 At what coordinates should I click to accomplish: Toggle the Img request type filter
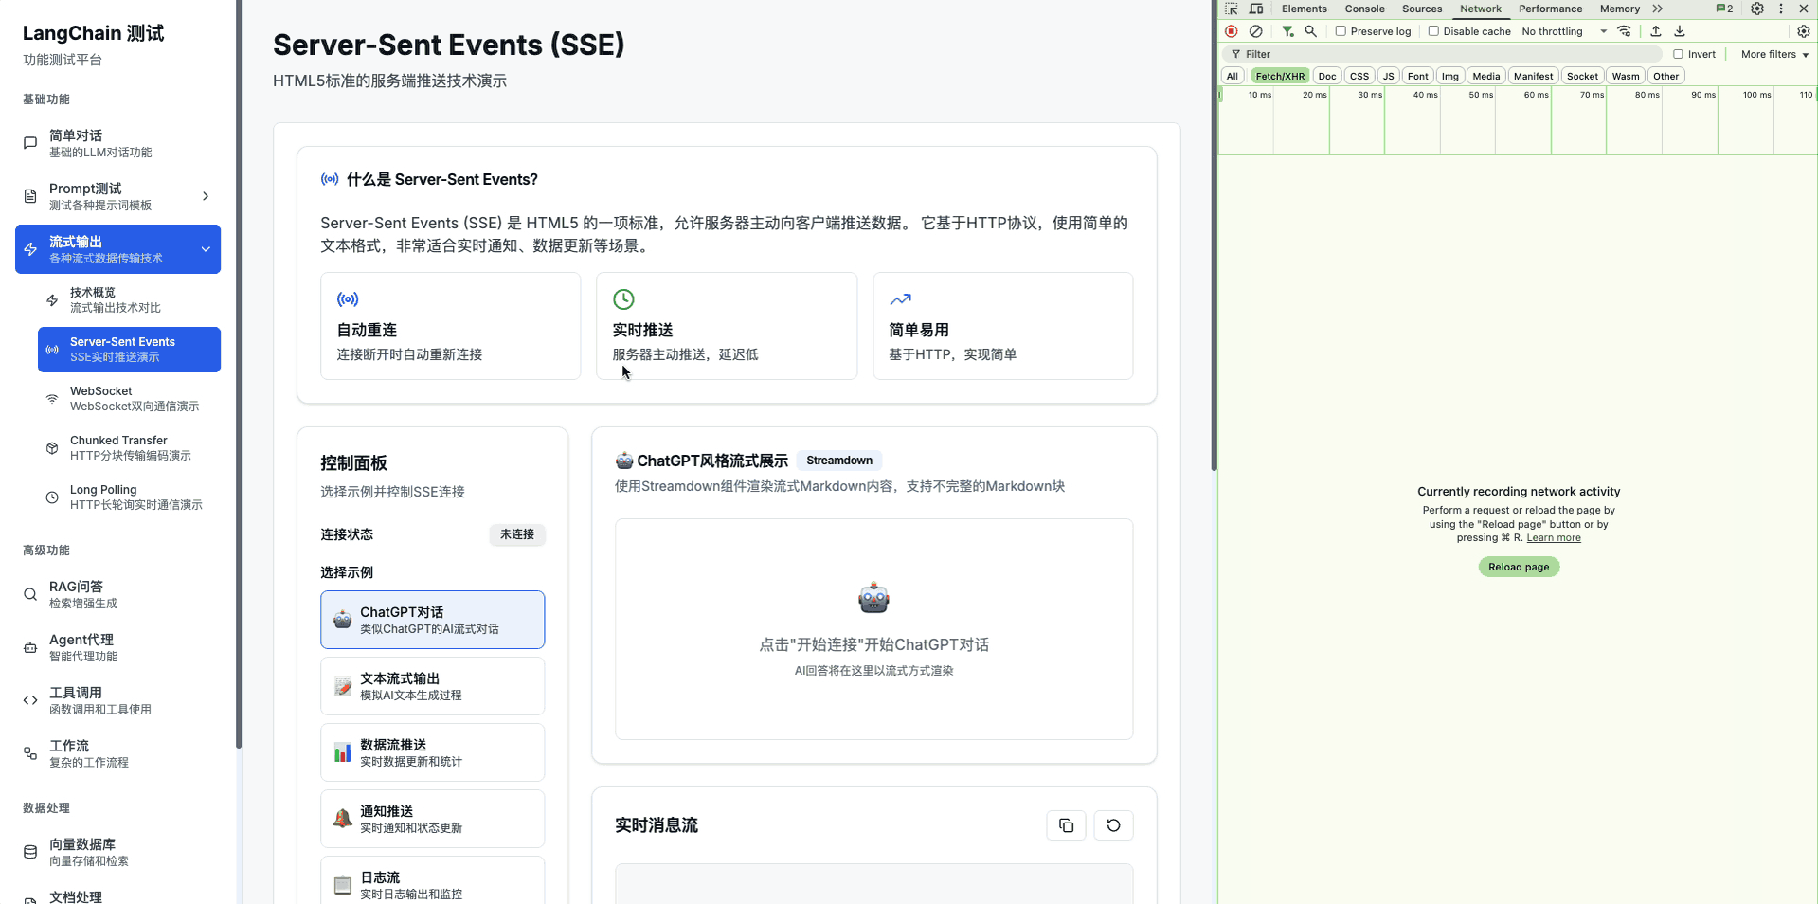click(x=1449, y=76)
